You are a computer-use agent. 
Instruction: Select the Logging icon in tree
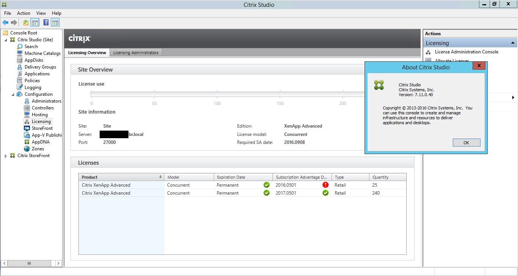coord(20,87)
